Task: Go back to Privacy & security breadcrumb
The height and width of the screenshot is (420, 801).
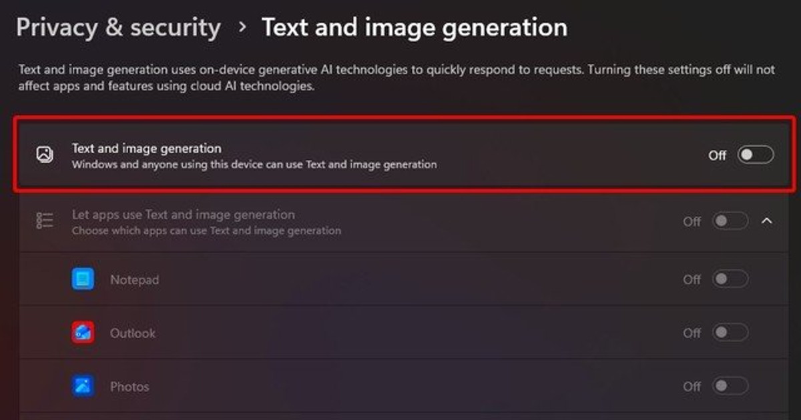Action: coord(118,27)
